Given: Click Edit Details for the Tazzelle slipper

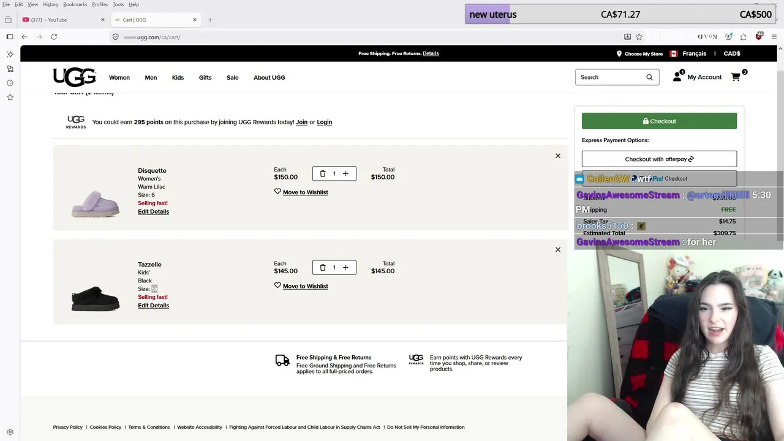Looking at the screenshot, I should coord(153,305).
